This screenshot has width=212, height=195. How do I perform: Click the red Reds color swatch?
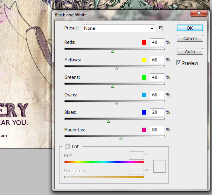[144, 42]
